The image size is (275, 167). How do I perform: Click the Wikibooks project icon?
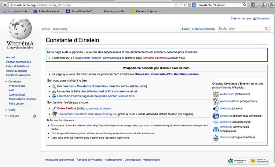216,101
